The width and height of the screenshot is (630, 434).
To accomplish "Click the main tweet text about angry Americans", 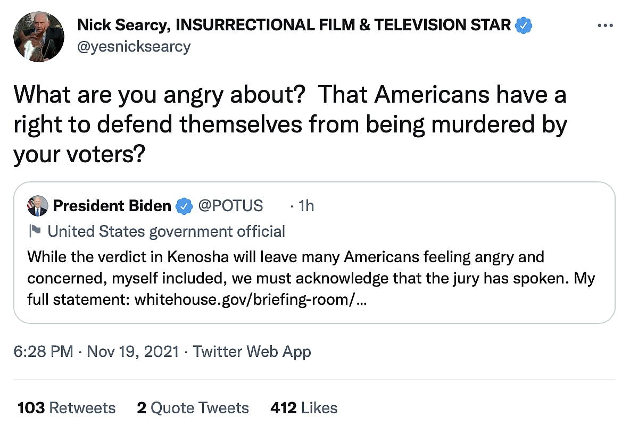I will point(290,124).
